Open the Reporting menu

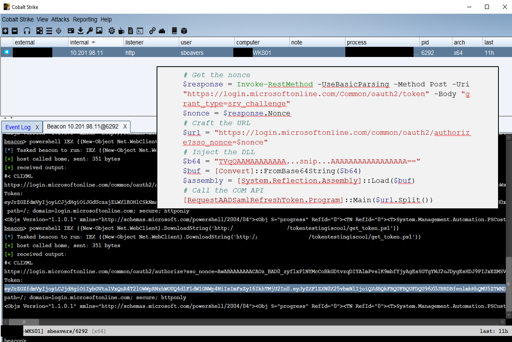coord(85,19)
